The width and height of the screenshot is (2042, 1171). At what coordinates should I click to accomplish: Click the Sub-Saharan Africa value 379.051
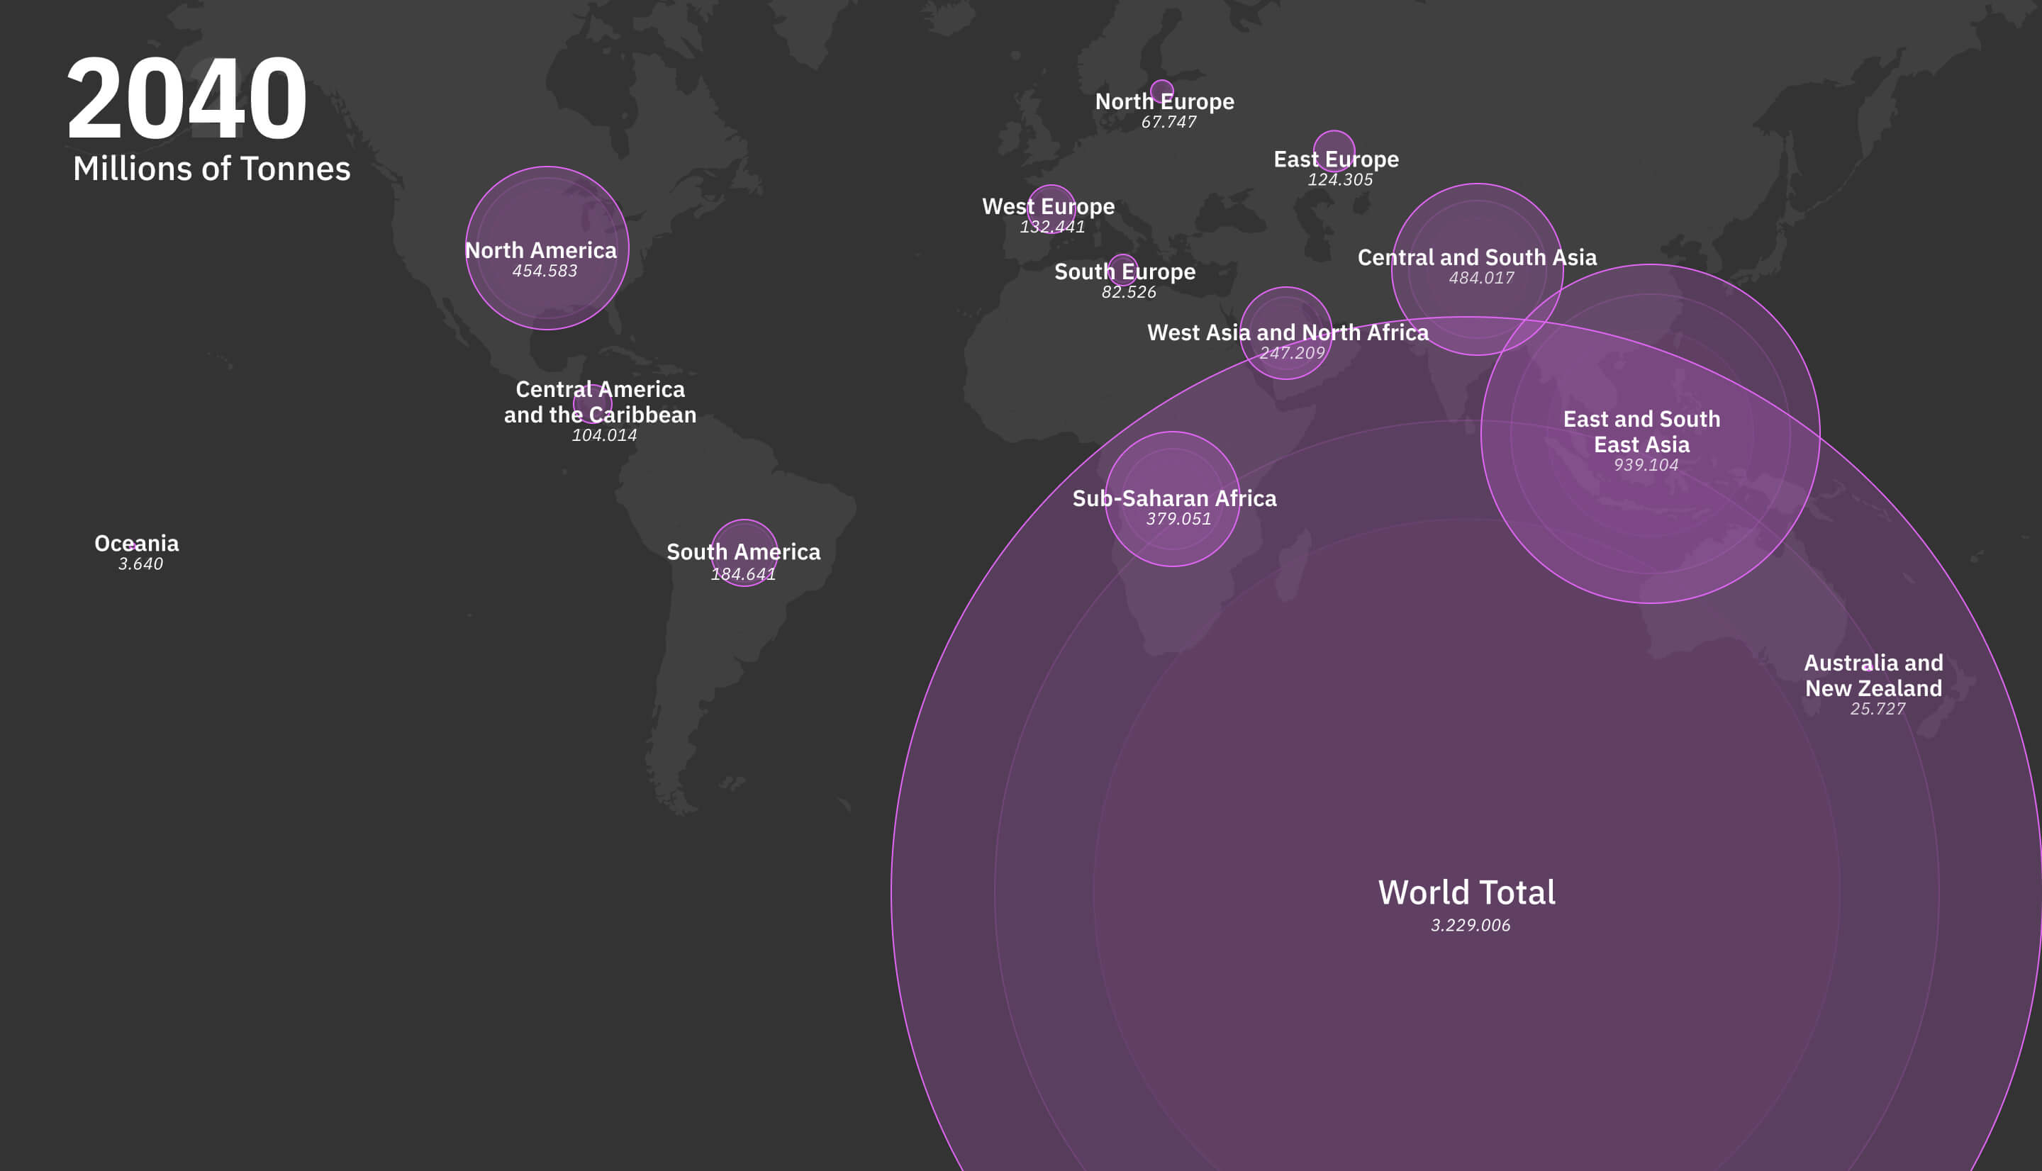(1178, 519)
